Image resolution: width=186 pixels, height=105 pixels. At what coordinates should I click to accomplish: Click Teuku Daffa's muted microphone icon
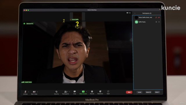click(x=156, y=17)
